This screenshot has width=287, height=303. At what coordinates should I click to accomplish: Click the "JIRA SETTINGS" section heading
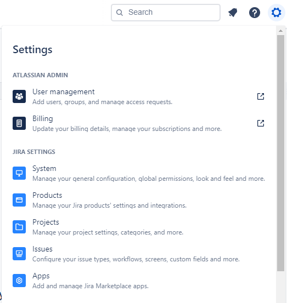click(34, 152)
